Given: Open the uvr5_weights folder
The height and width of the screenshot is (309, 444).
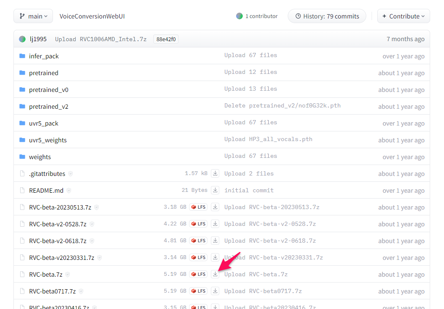Looking at the screenshot, I should (48, 140).
